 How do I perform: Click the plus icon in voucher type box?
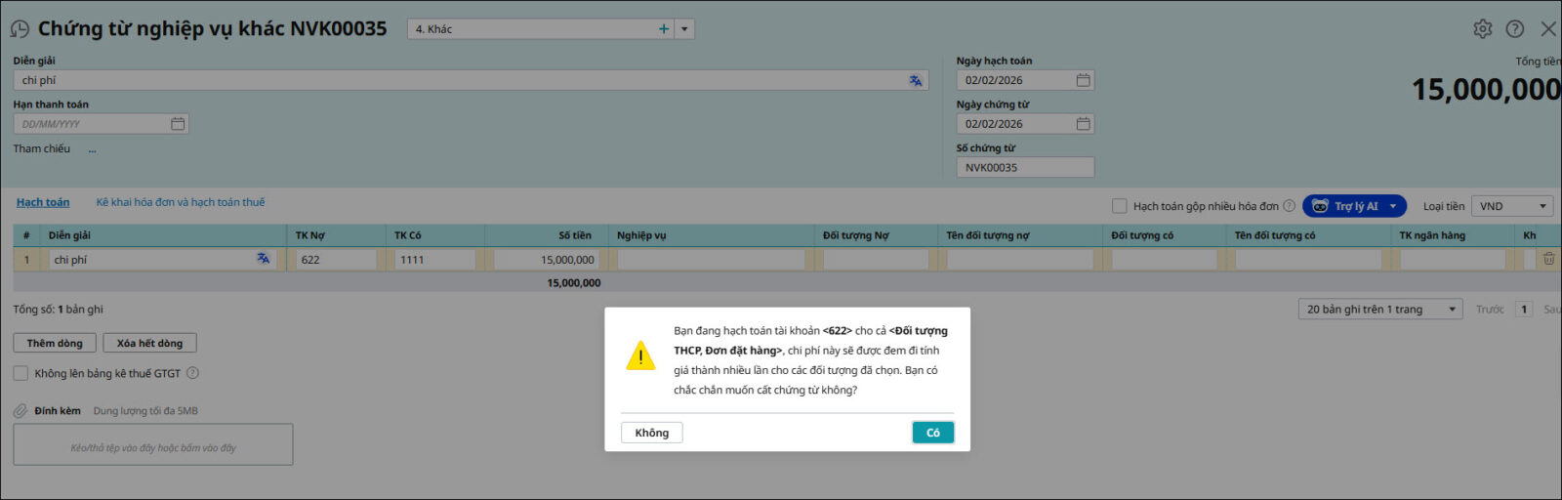664,29
